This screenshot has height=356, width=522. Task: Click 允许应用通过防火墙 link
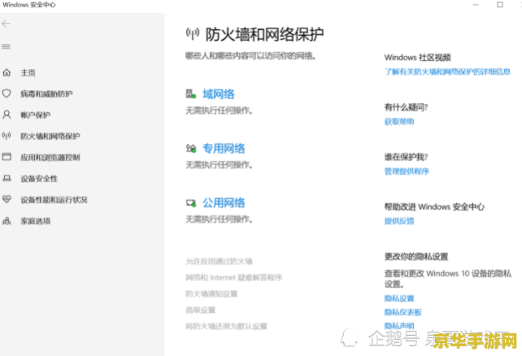pyautogui.click(x=219, y=261)
